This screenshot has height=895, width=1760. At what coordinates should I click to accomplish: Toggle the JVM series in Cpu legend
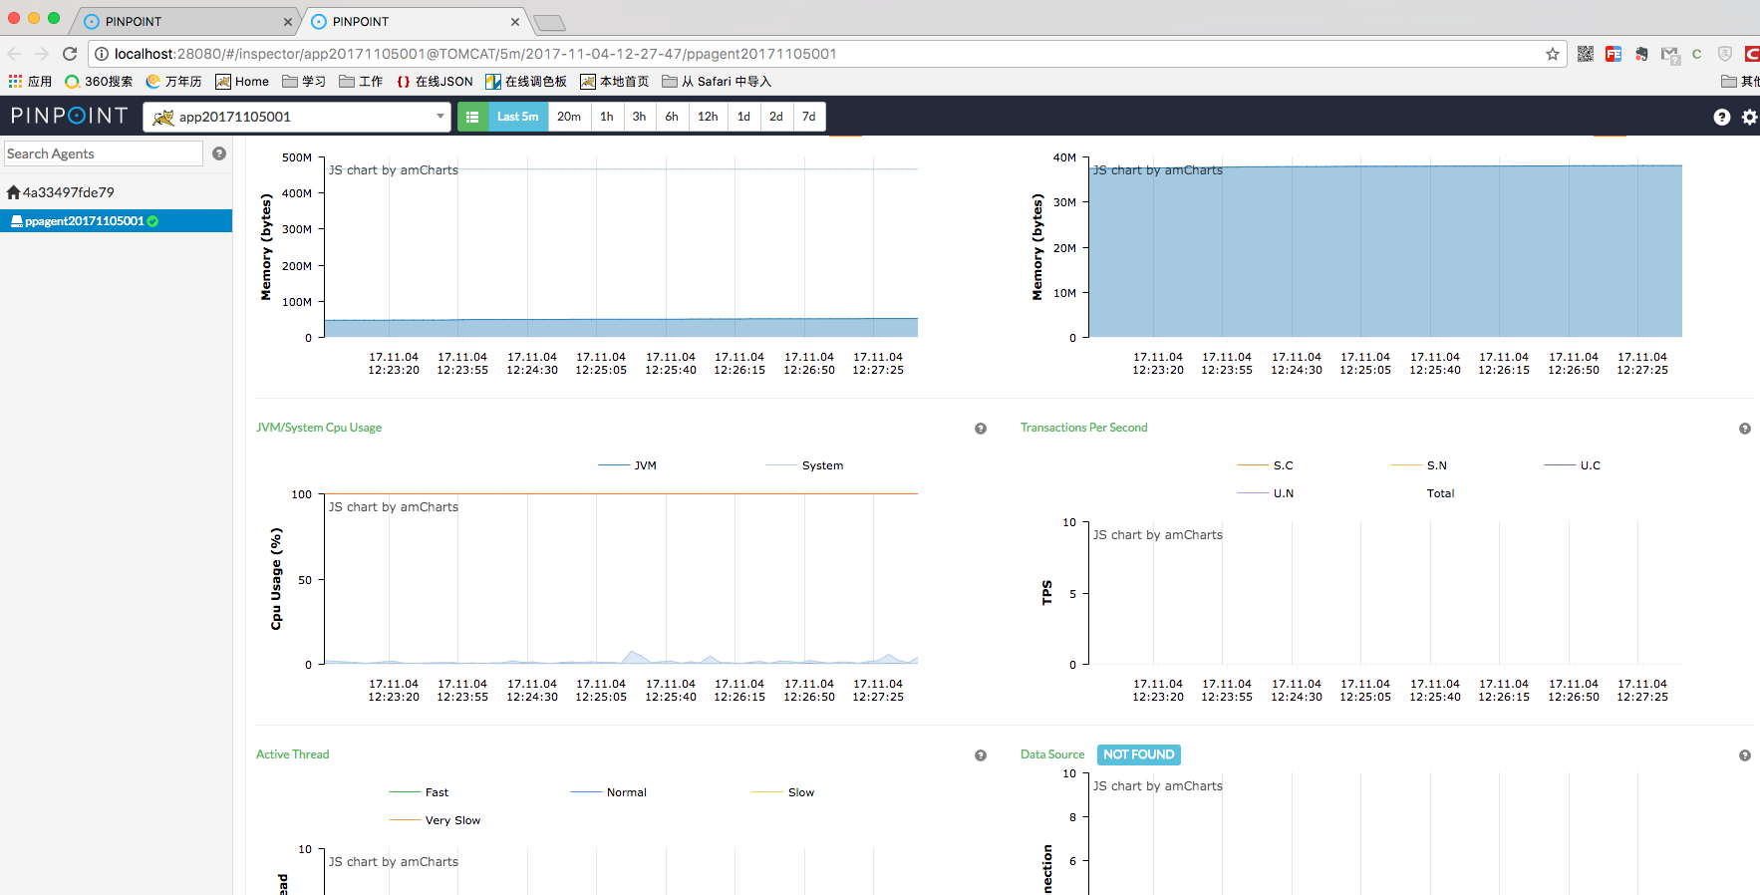(x=628, y=465)
